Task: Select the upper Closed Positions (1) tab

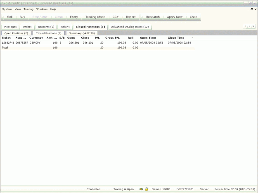Action: (90, 27)
